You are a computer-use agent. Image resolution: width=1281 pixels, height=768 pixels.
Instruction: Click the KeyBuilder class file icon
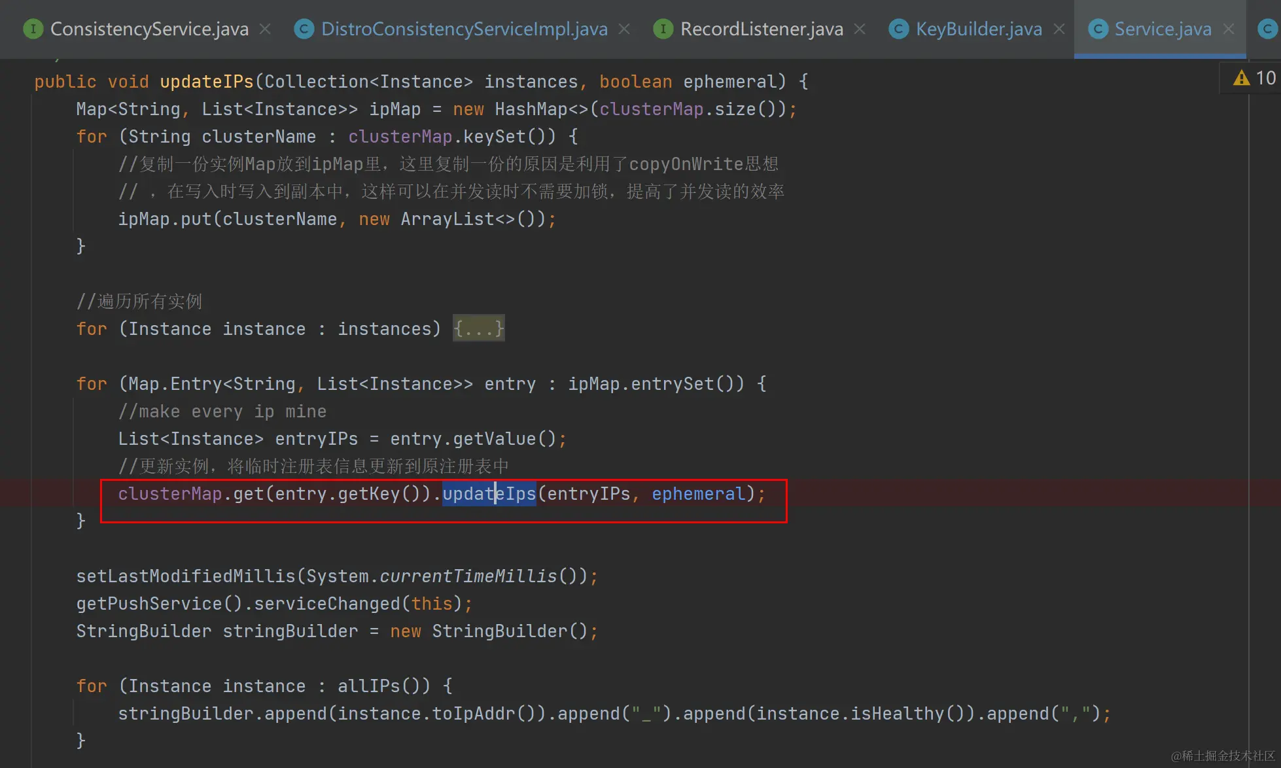(x=898, y=29)
